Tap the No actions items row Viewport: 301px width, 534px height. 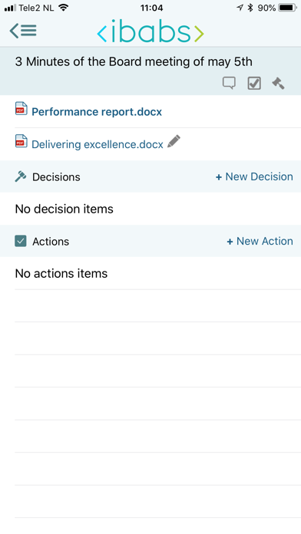(150, 273)
